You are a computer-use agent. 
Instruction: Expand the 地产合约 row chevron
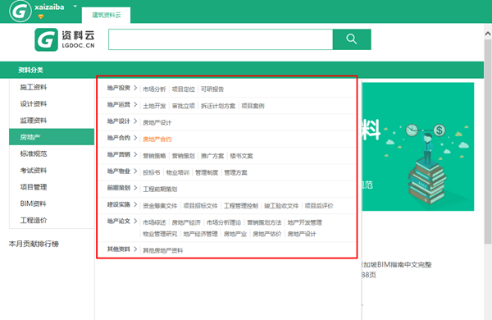point(135,138)
